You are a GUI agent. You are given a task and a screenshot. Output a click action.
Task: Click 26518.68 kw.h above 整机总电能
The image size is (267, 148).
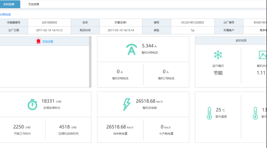pyautogui.click(x=149, y=101)
